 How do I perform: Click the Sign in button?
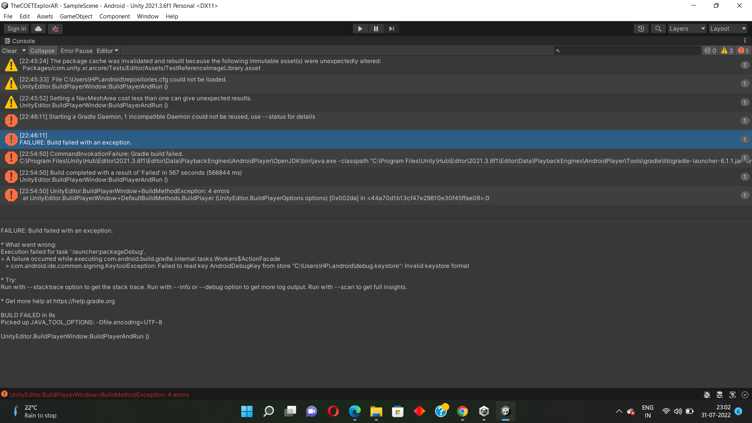point(16,29)
